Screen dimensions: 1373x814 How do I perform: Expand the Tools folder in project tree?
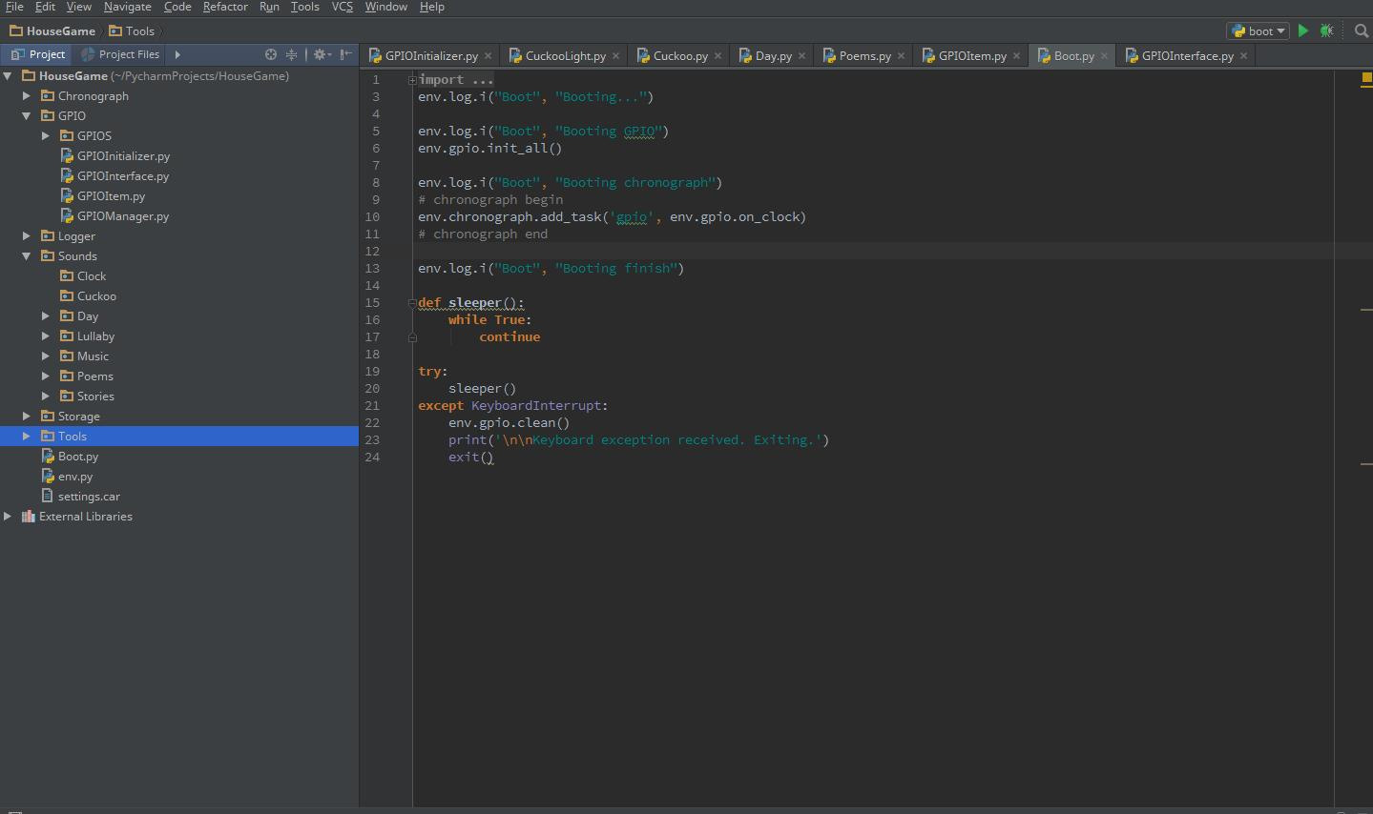[x=25, y=436]
